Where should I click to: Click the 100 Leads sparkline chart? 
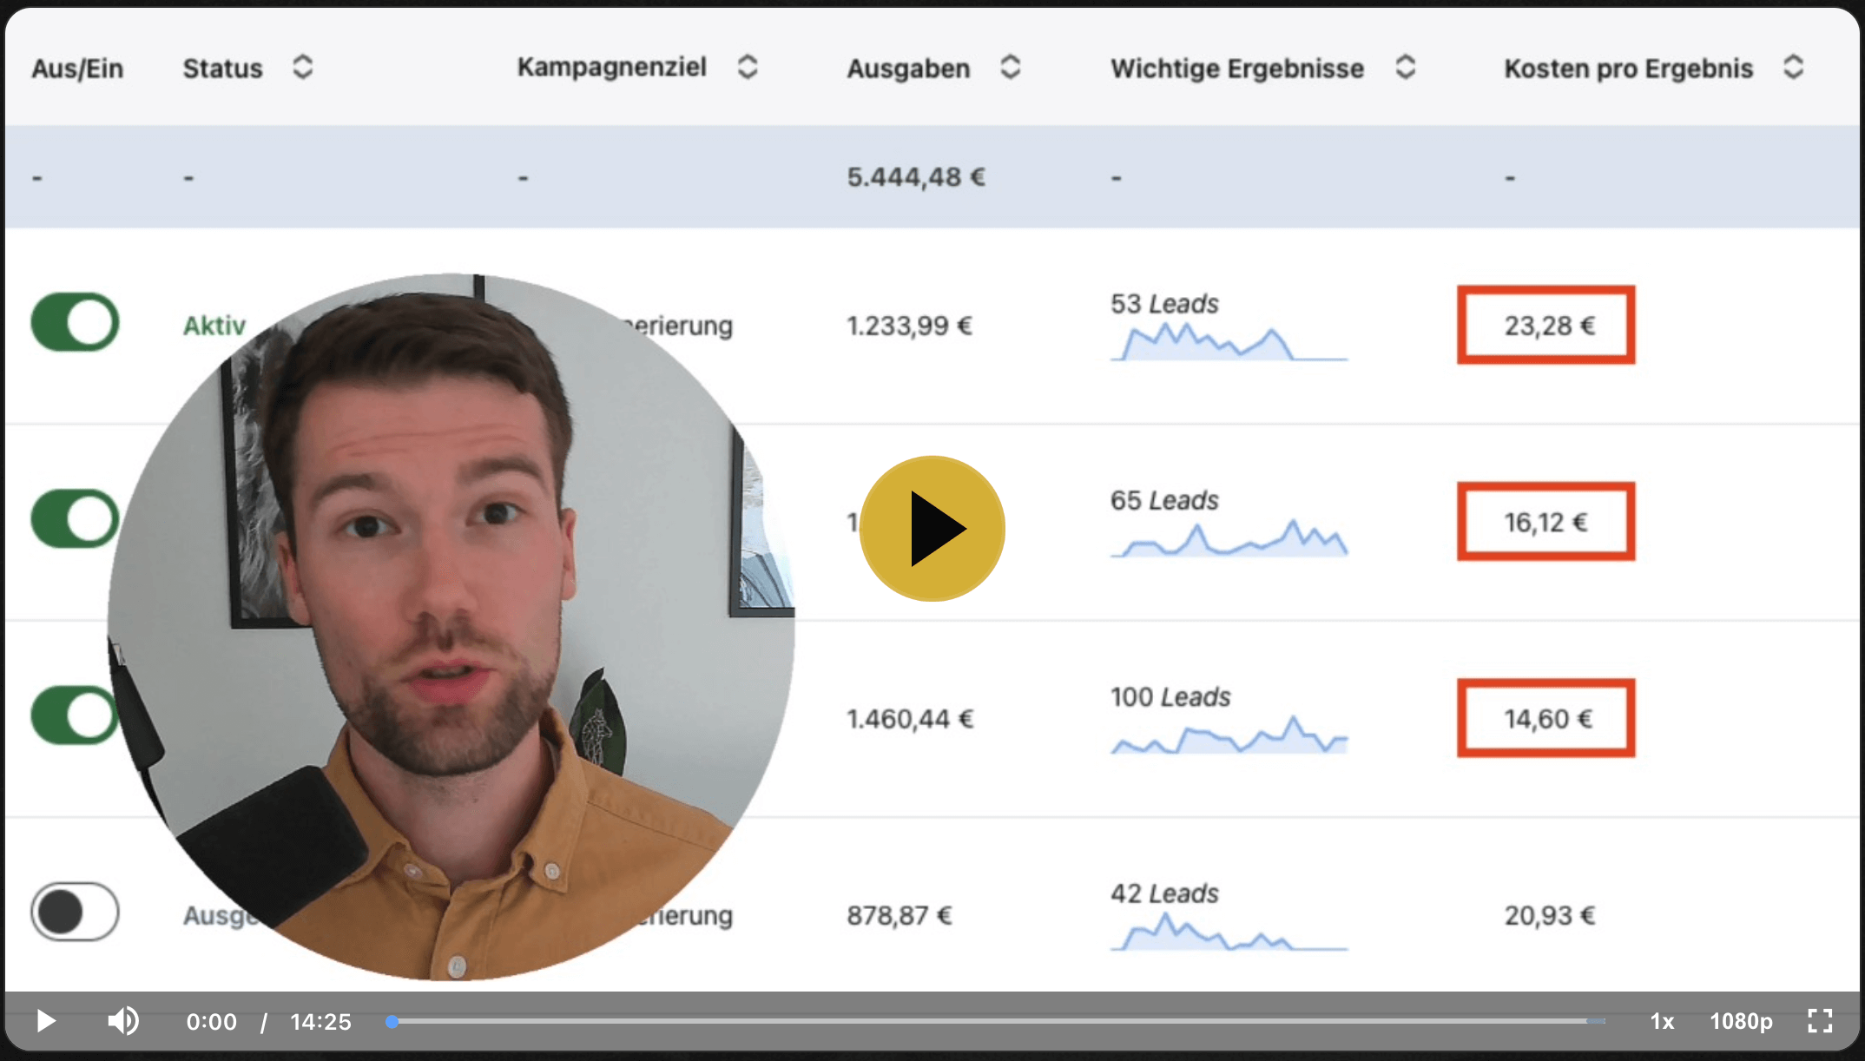[1229, 735]
